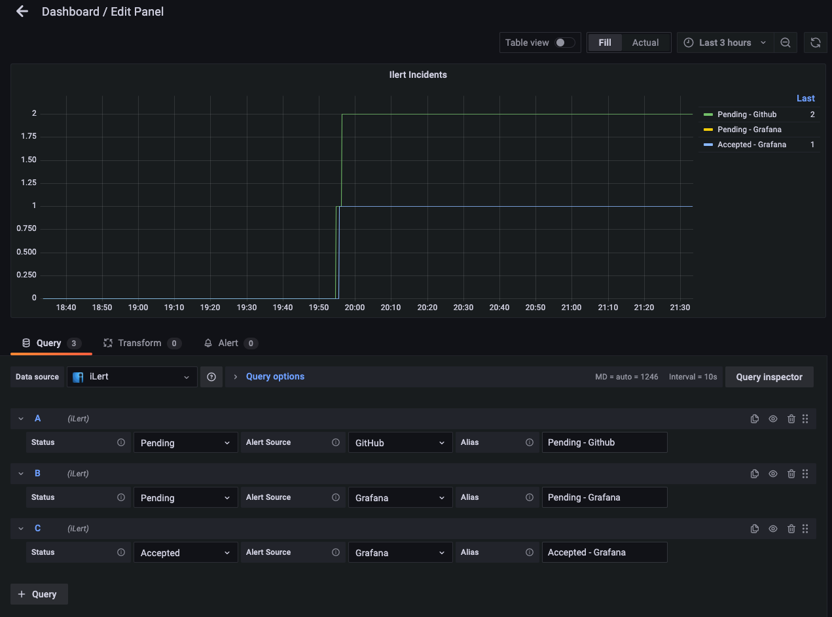Open GitHub Alert Source dropdown
The height and width of the screenshot is (617, 832).
pyautogui.click(x=400, y=442)
